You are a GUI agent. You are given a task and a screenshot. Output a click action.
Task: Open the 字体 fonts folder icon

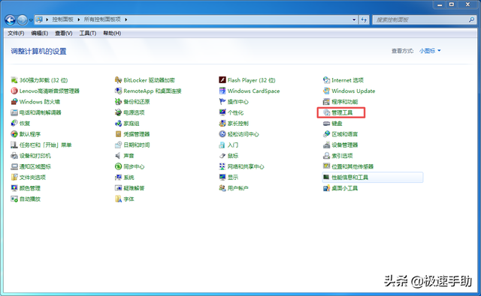coord(118,199)
